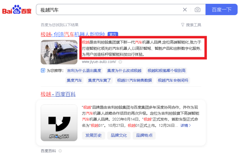Select suggestion 吉利为什么退出集度
This screenshot has height=153, width=243.
84,71
